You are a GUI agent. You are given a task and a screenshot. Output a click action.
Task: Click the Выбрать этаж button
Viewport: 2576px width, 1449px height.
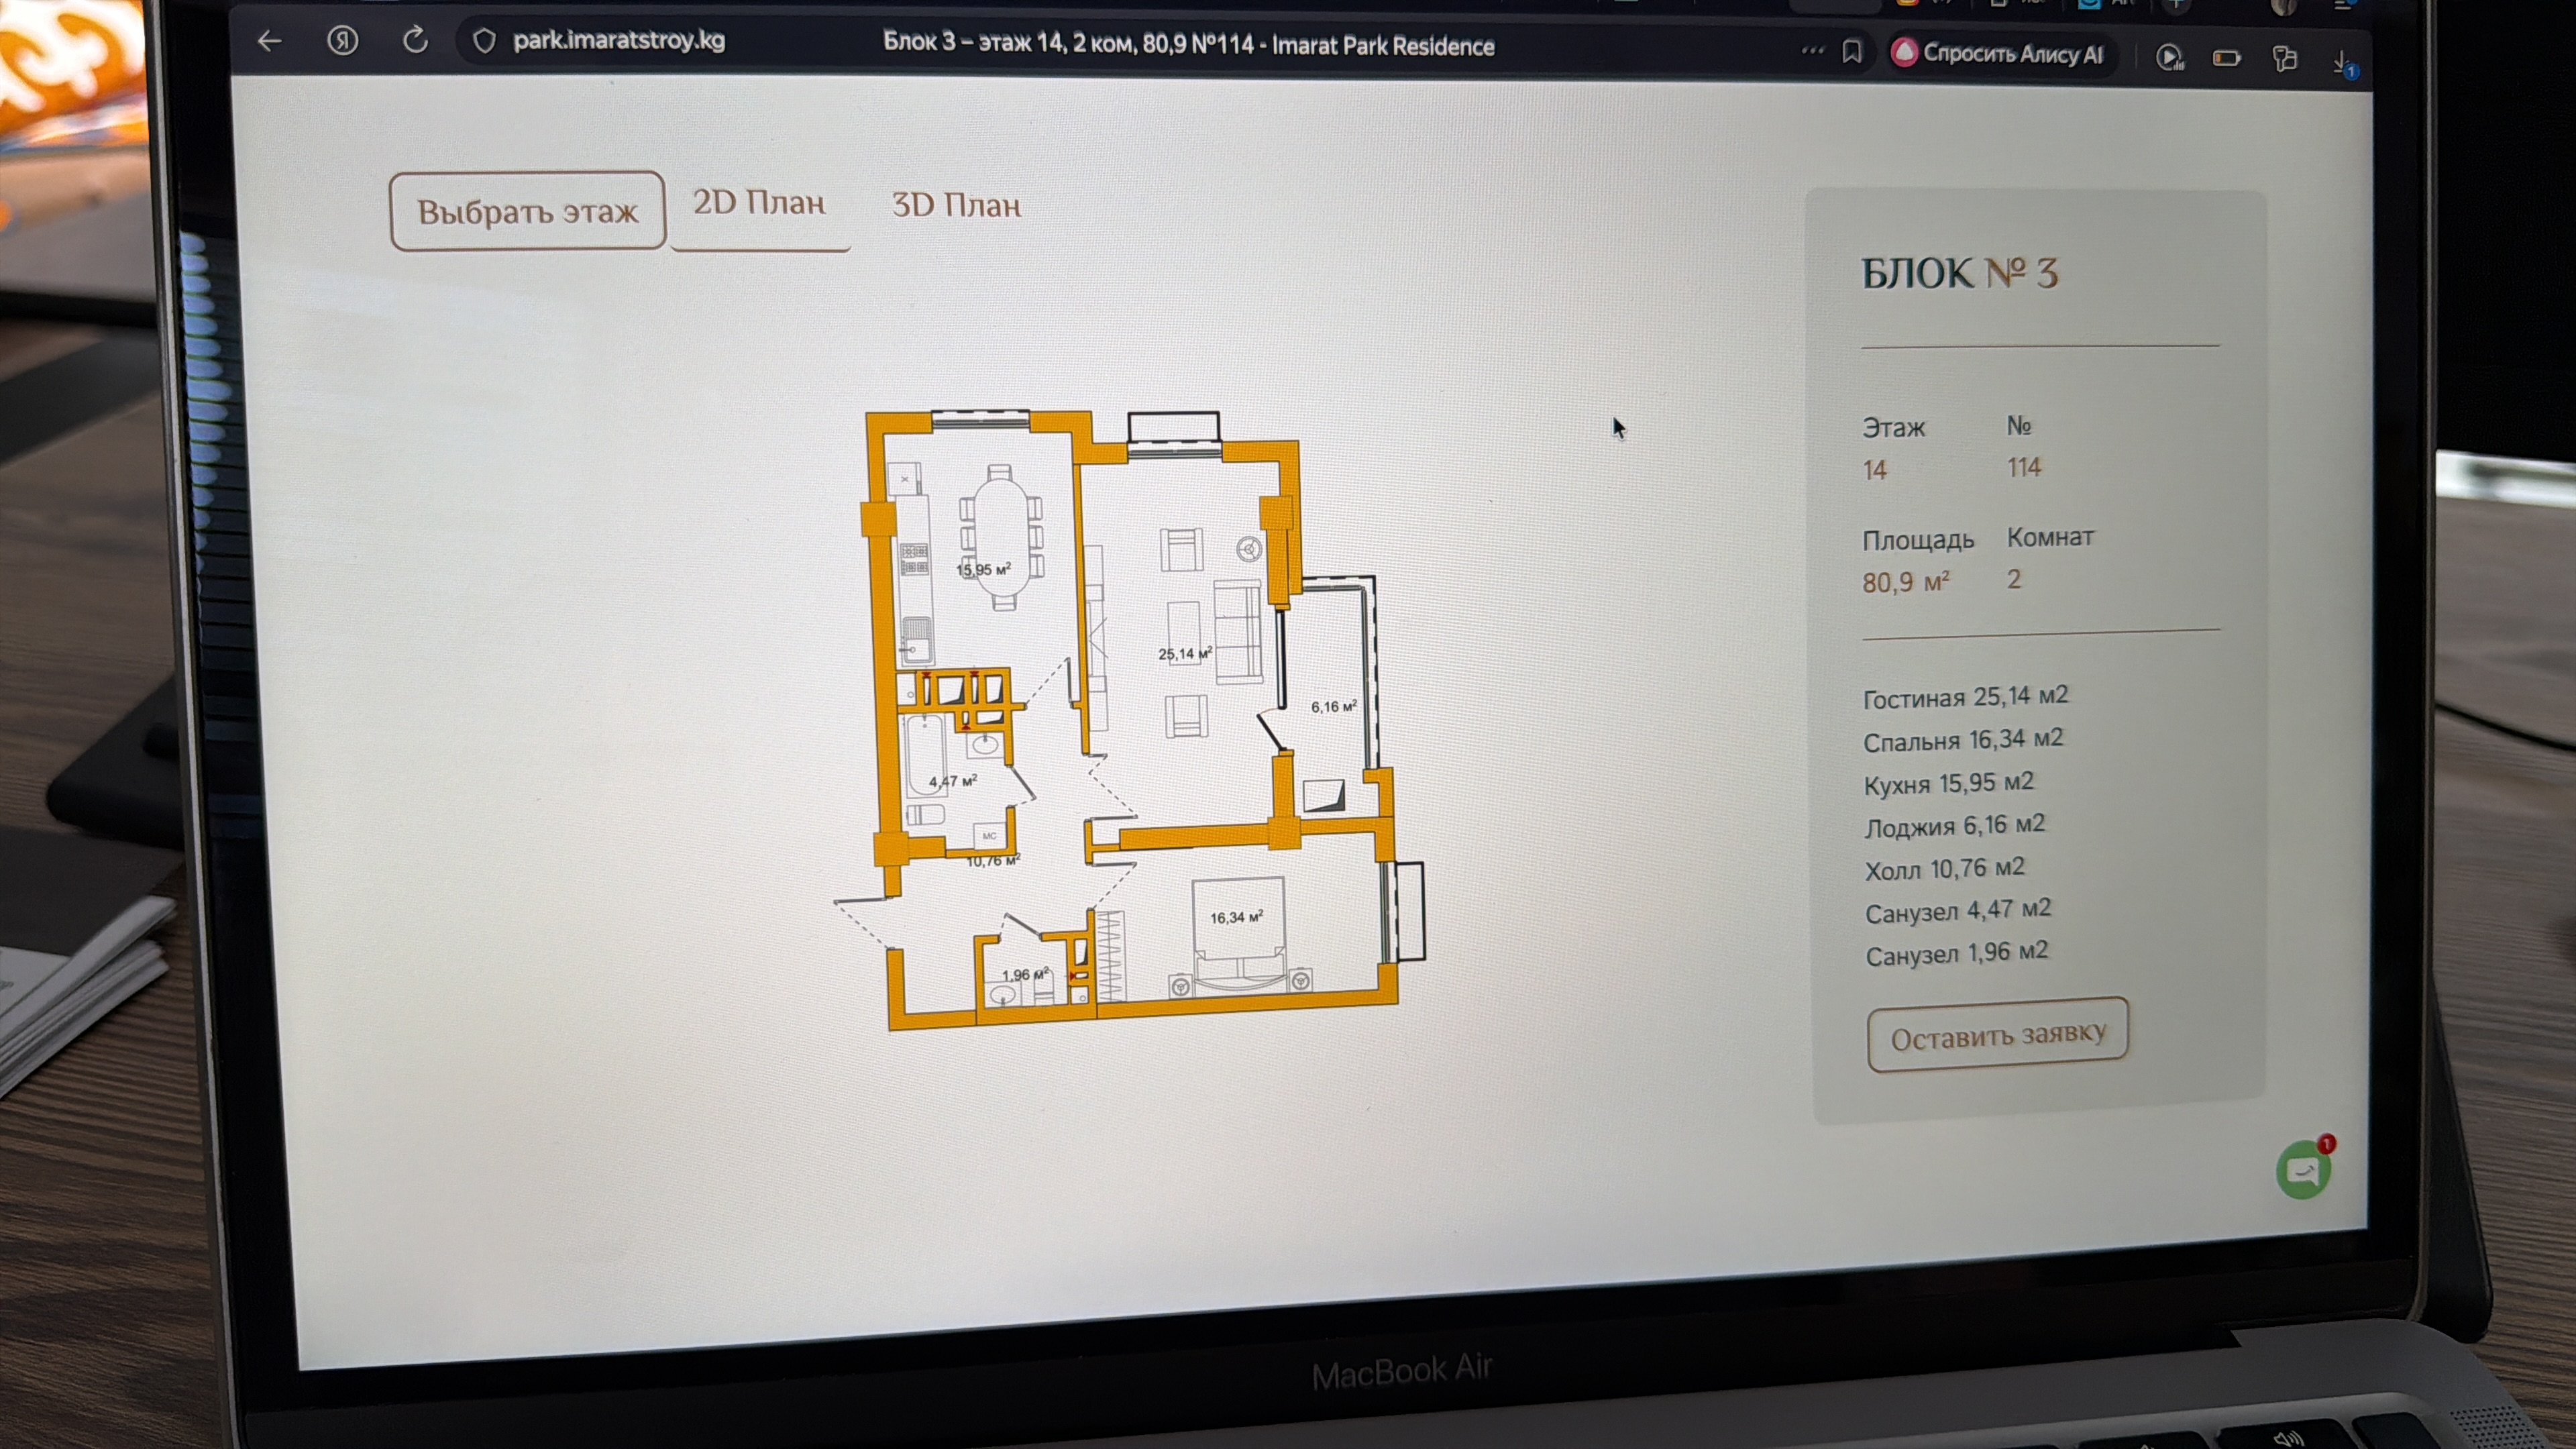click(527, 211)
